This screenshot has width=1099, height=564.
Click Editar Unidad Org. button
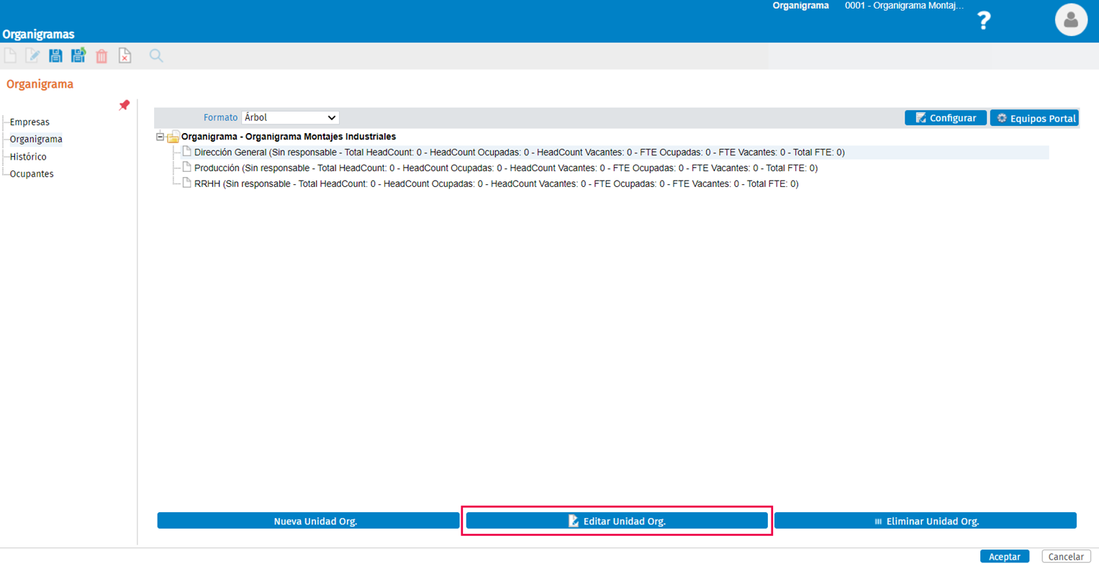[x=617, y=522]
